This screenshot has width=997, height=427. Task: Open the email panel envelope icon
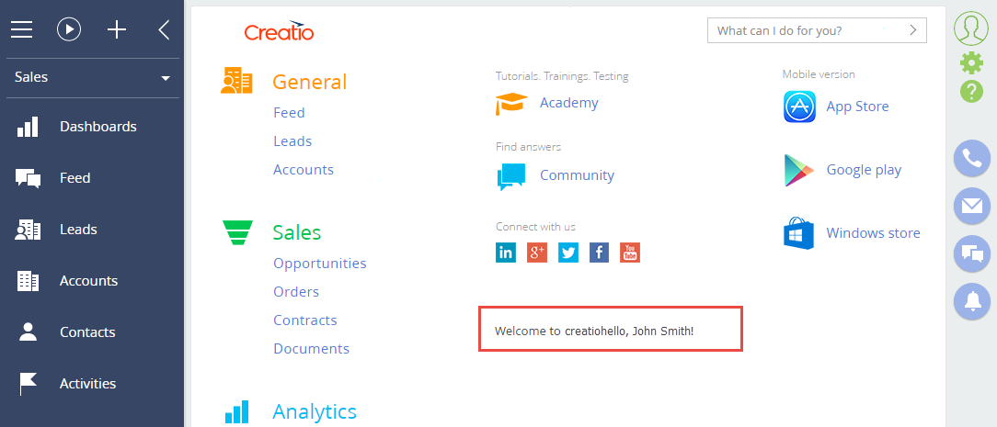point(971,206)
